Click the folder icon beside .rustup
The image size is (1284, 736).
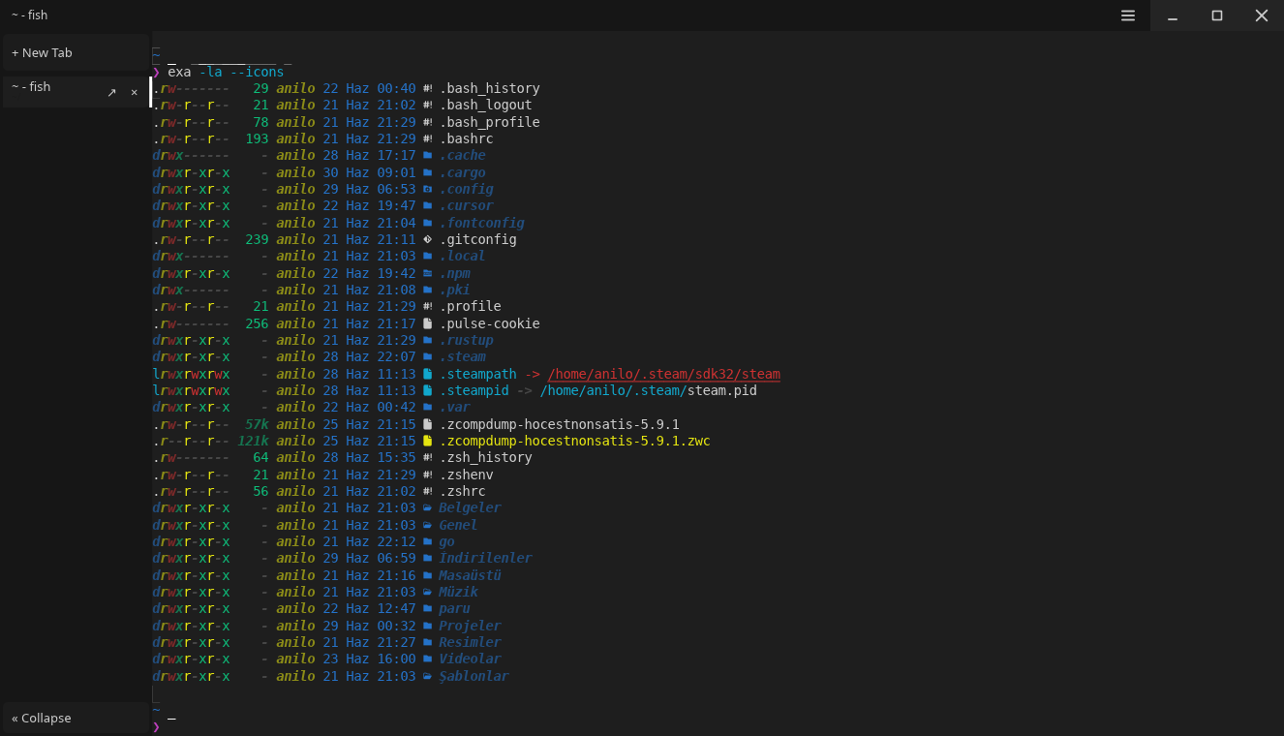pyautogui.click(x=427, y=340)
